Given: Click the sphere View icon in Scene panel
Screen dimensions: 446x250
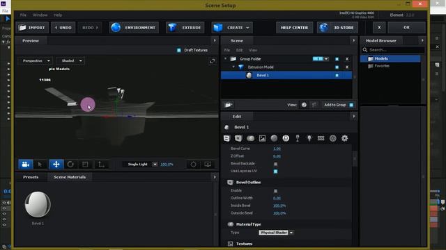Looking at the screenshot, I should [304, 105].
